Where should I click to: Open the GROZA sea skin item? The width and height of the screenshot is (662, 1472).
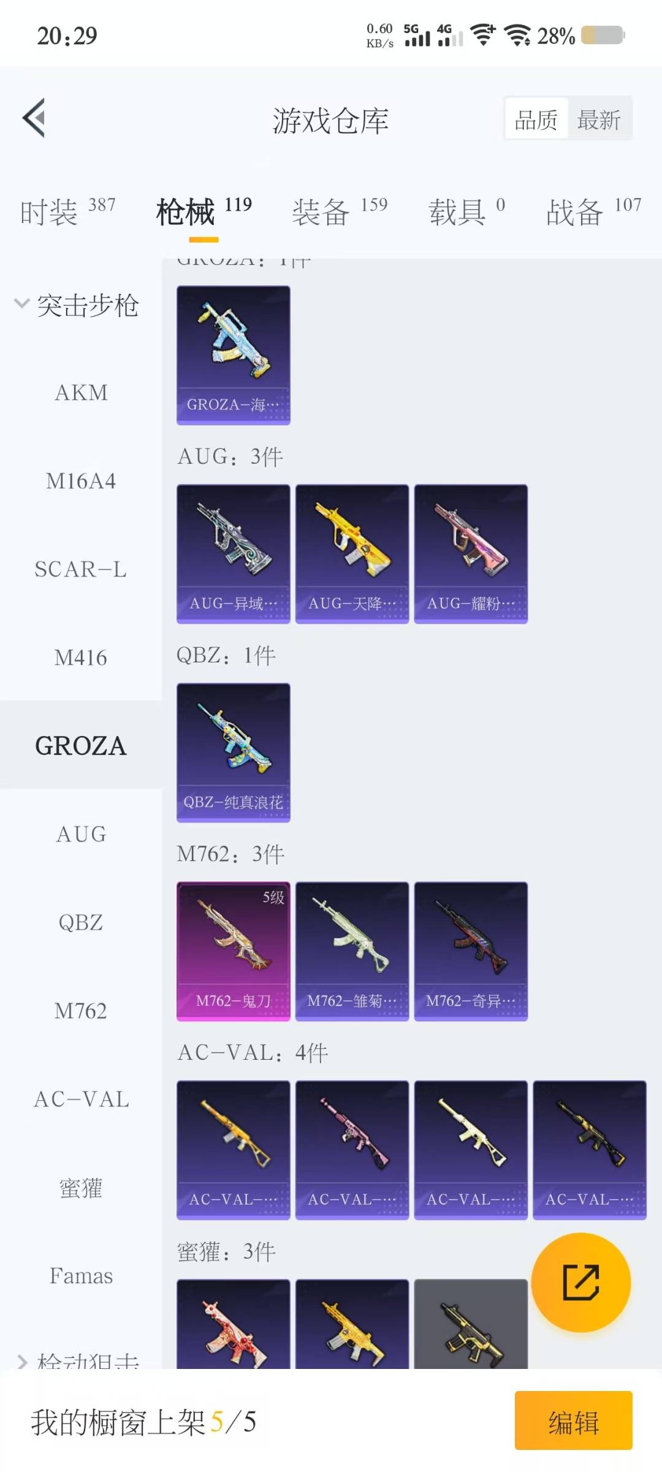(x=234, y=355)
